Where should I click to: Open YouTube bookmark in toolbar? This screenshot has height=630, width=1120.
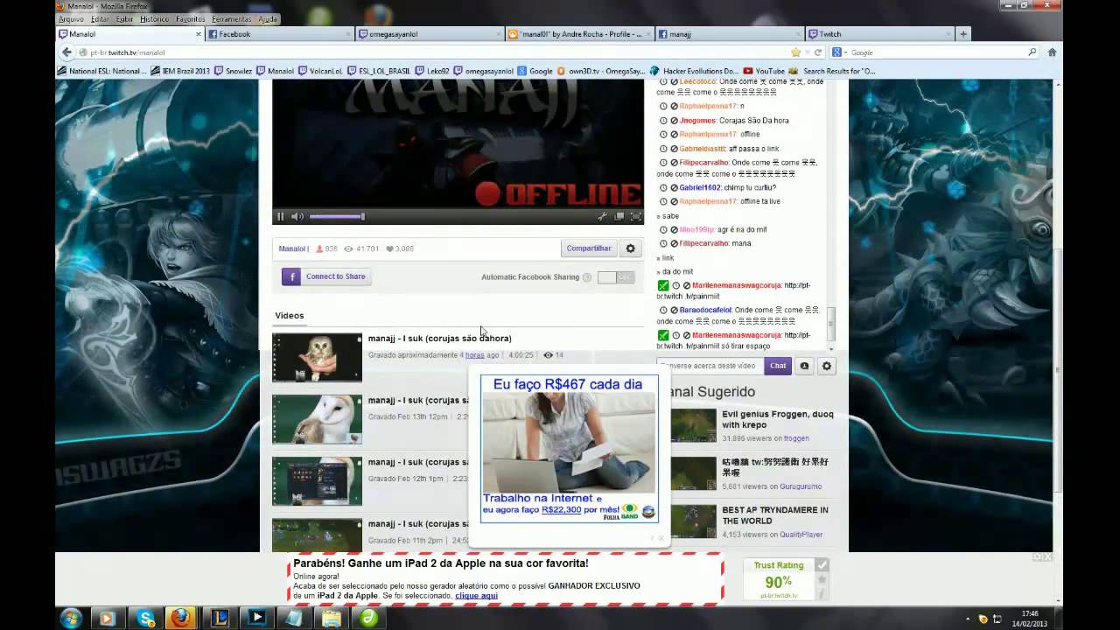764,71
